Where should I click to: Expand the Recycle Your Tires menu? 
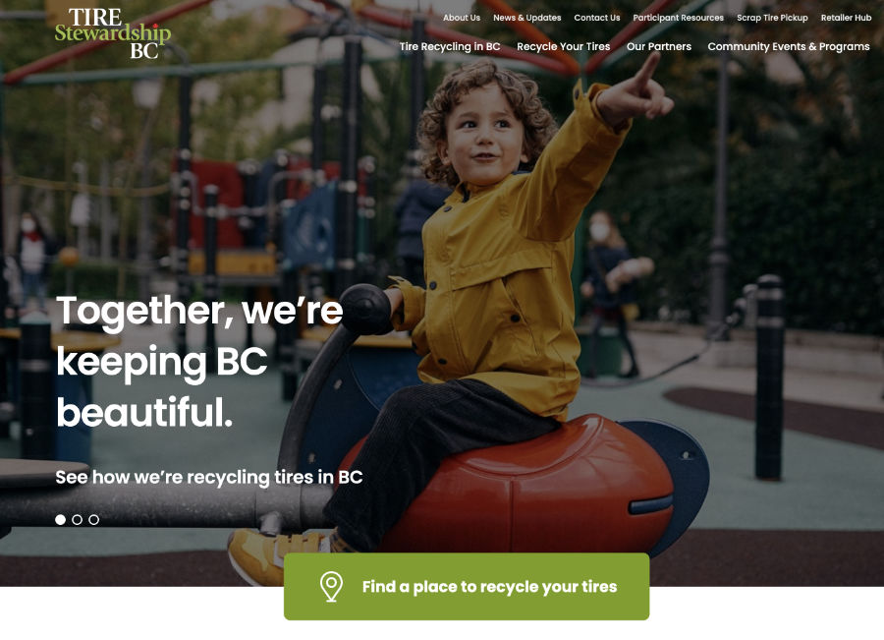563,46
